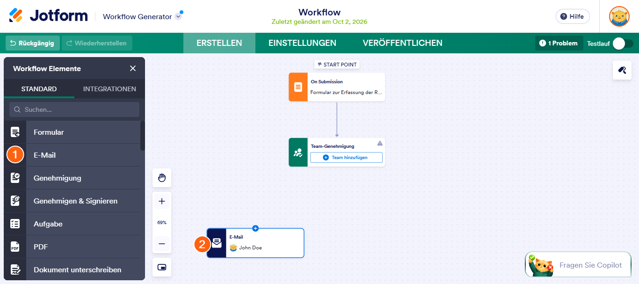
Task: Click the elements panel scrollbar
Action: click(x=143, y=136)
